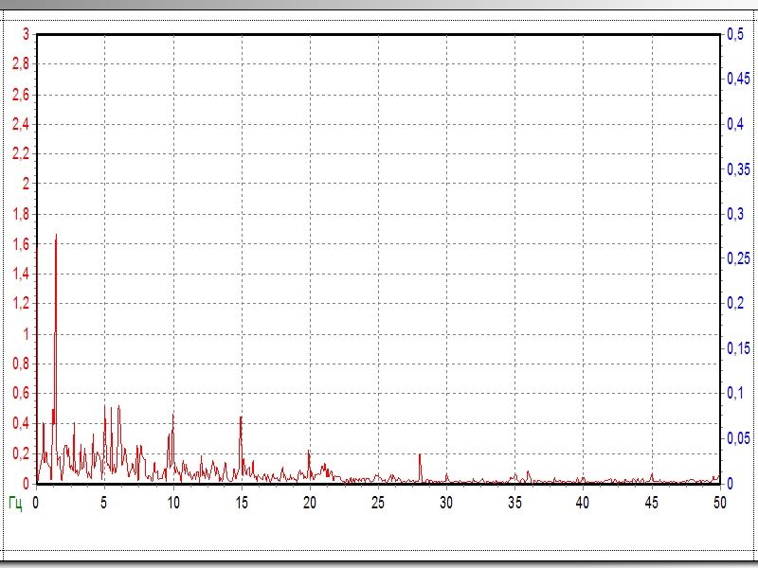Screen dimensions: 758x568
Task: Click the right axis value 0,5
Action: (735, 34)
